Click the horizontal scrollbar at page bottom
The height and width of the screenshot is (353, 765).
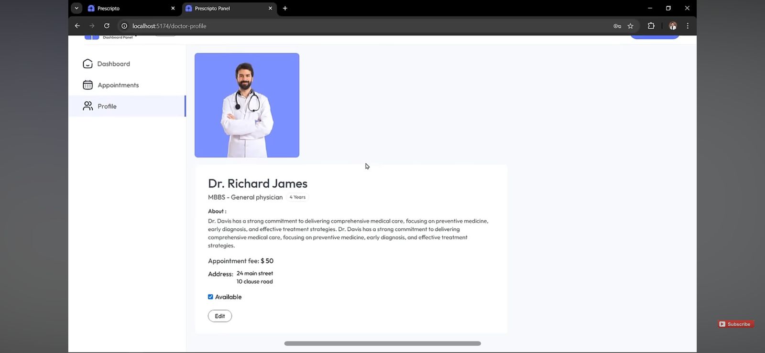[382, 343]
